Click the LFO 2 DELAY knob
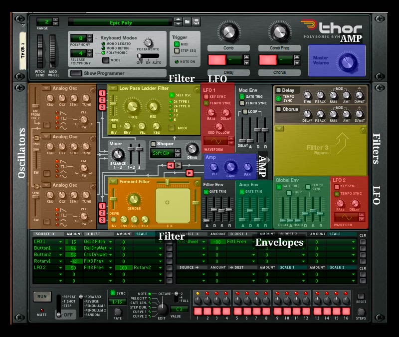Image resolution: width=399 pixels, height=337 pixels. click(x=355, y=203)
